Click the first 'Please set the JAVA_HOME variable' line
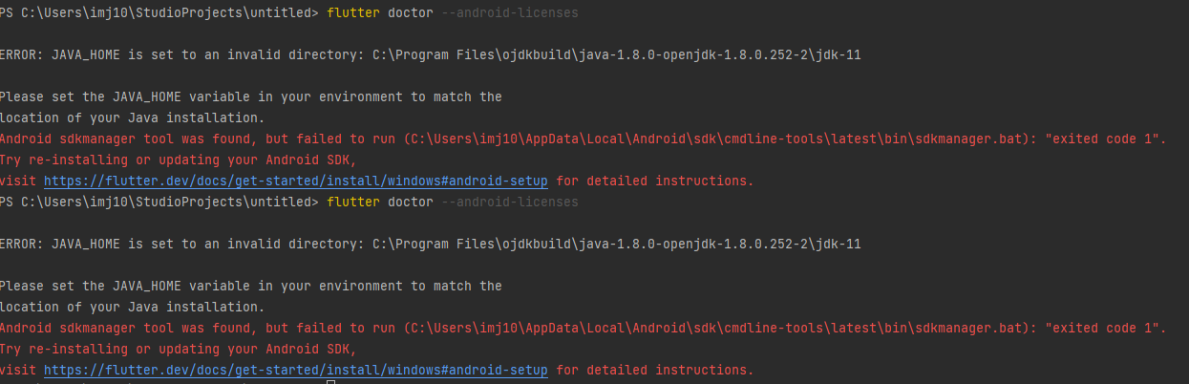This screenshot has width=1189, height=384. click(x=250, y=96)
